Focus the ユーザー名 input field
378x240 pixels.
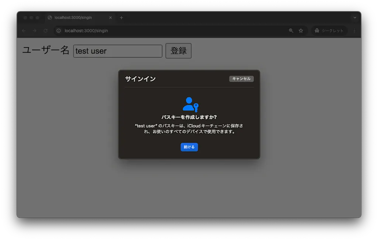click(x=118, y=51)
